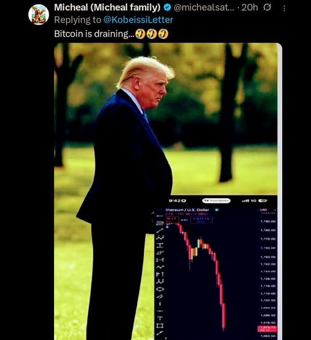Open the tweet's three-dot more menu
The height and width of the screenshot is (340, 311).
(x=284, y=8)
